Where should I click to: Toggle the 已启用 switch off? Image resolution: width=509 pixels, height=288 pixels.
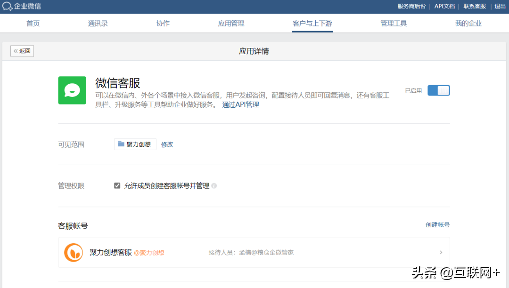[x=439, y=90]
